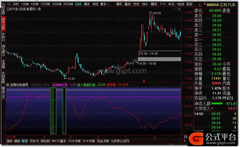Select the 5分钟 timeframe

coord(34,4)
